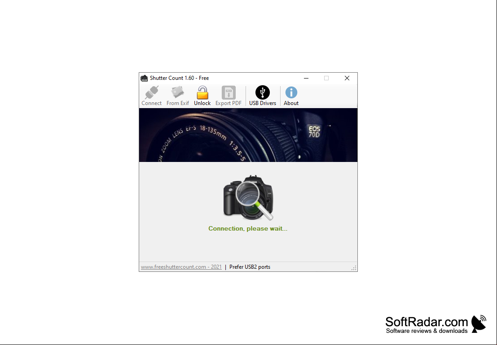
Task: Open the About info icon
Action: click(291, 92)
